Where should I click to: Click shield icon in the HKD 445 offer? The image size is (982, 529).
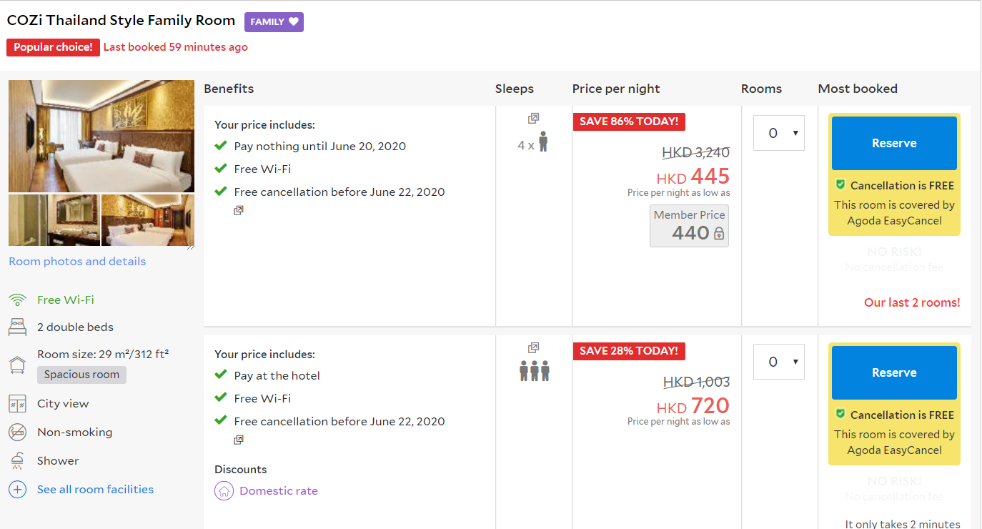(840, 184)
